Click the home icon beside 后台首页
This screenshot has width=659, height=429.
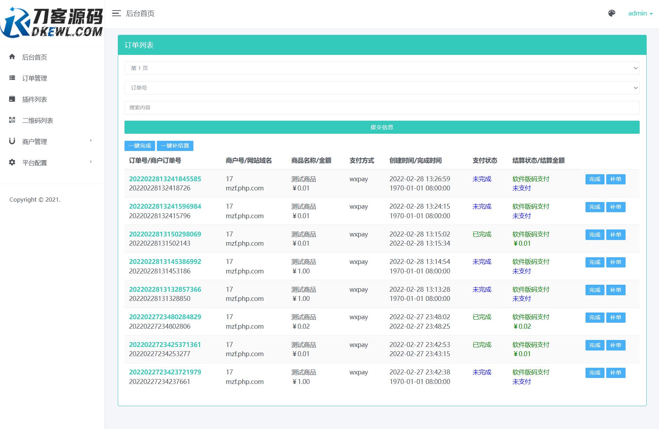[12, 57]
